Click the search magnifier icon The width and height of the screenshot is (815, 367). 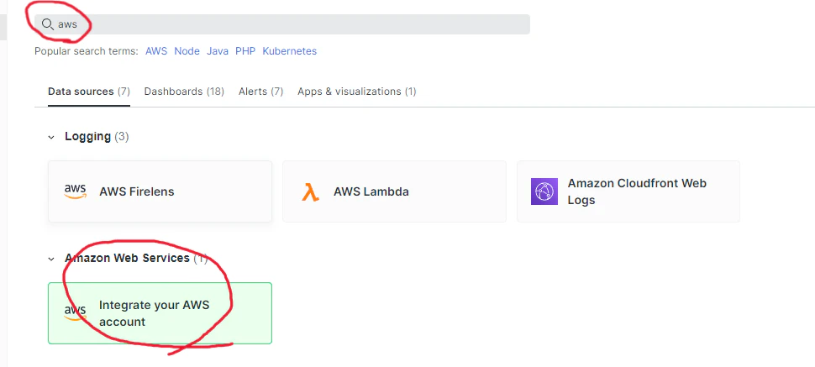pos(47,24)
